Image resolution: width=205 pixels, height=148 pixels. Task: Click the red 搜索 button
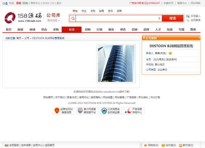coord(173,18)
